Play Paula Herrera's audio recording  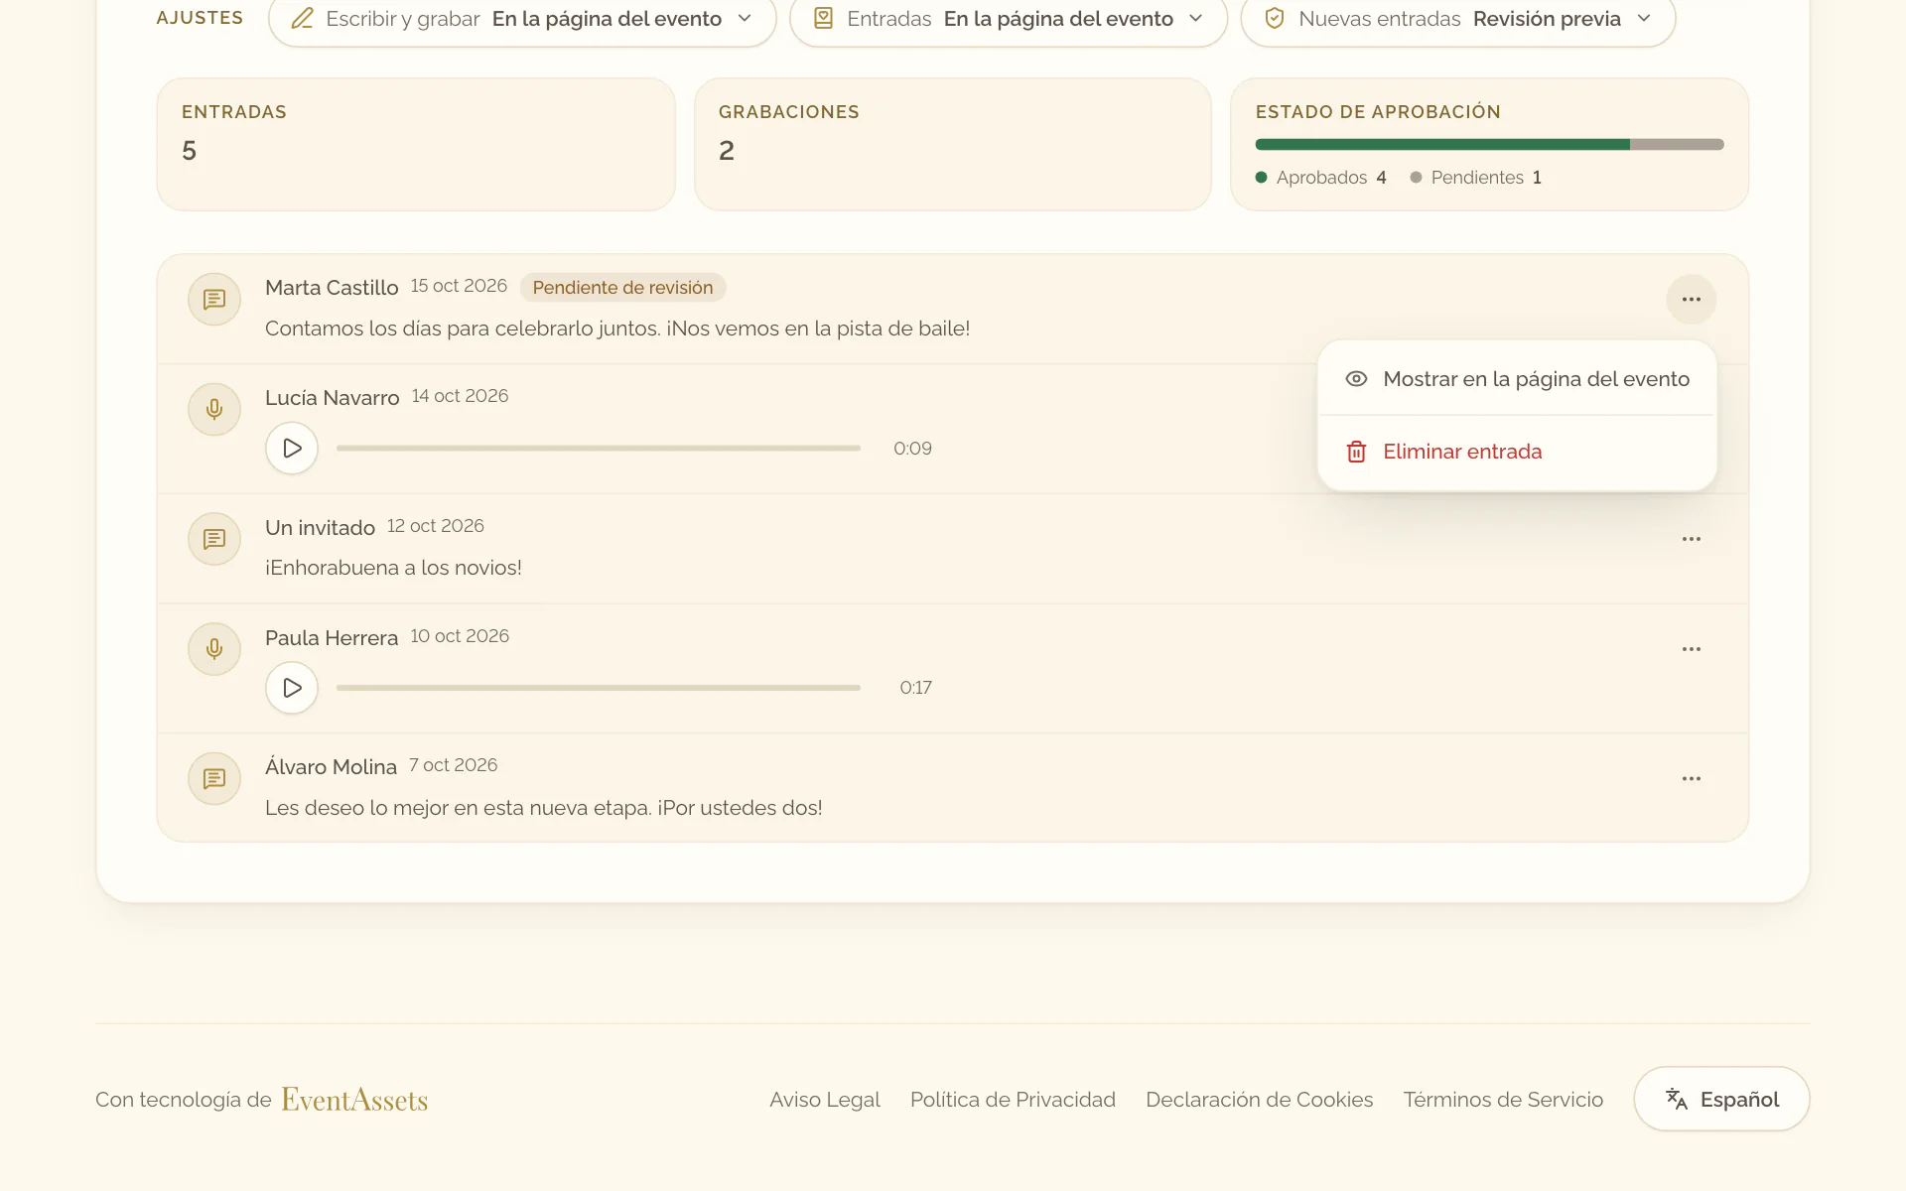coord(292,687)
